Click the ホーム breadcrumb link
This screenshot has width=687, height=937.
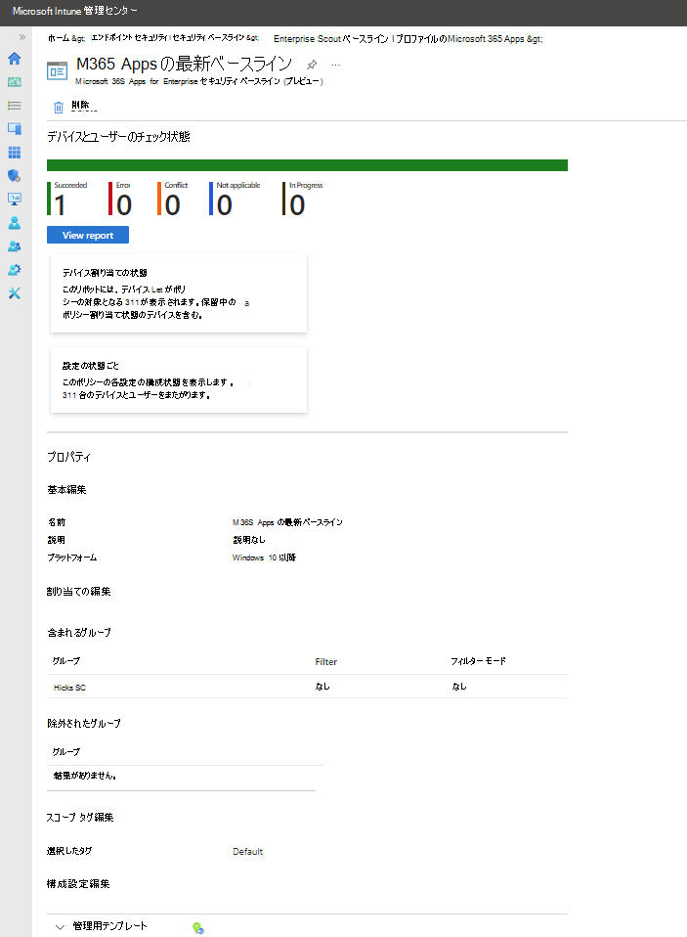[x=59, y=38]
